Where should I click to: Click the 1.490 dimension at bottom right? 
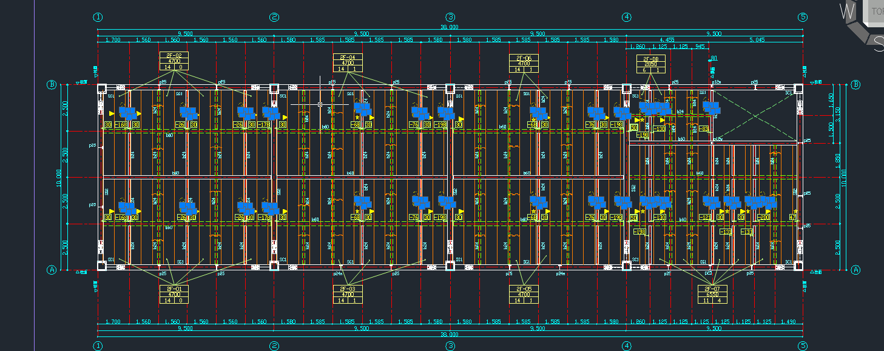pyautogui.click(x=788, y=321)
